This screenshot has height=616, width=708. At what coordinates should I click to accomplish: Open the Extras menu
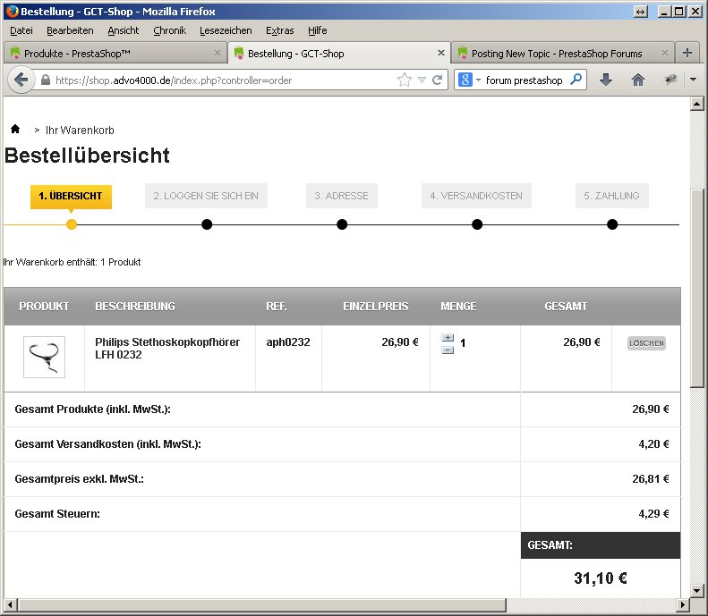279,30
